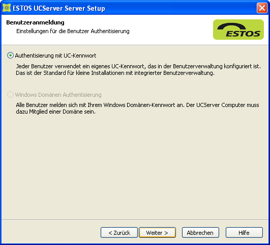
Task: Click the subtitle Einstellungen für die Benutzer Authentisierung
Action: tap(73, 31)
